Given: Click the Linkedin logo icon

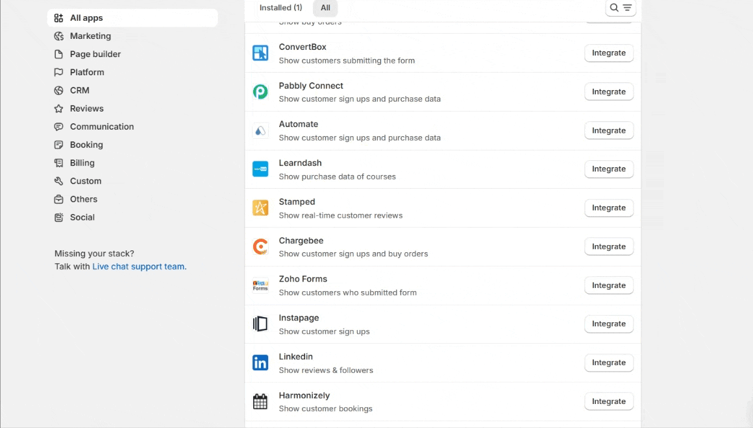Looking at the screenshot, I should [260, 363].
